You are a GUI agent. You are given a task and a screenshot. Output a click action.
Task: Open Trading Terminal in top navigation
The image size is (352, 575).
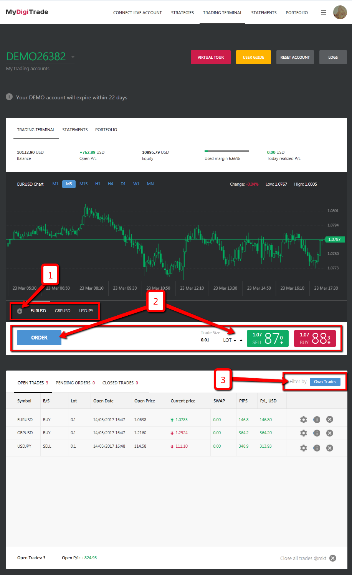click(x=223, y=13)
